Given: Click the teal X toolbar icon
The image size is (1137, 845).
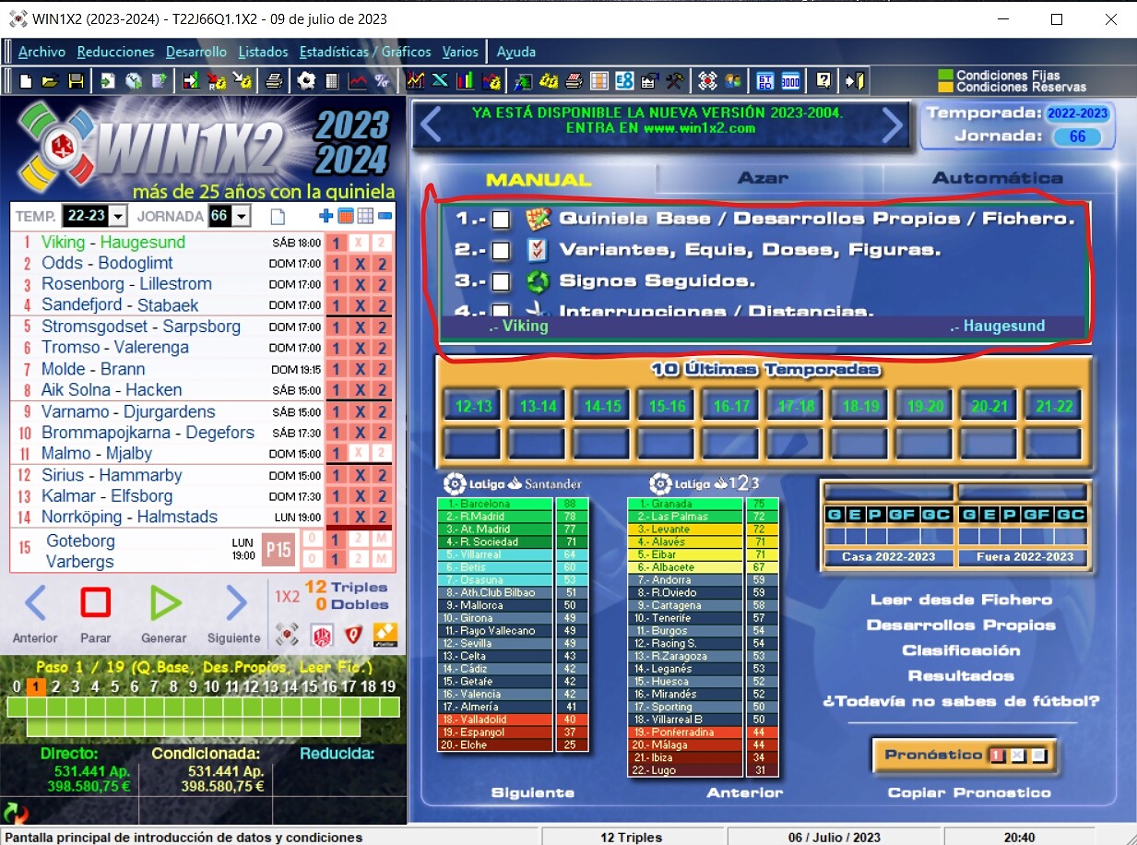Looking at the screenshot, I should tap(440, 81).
